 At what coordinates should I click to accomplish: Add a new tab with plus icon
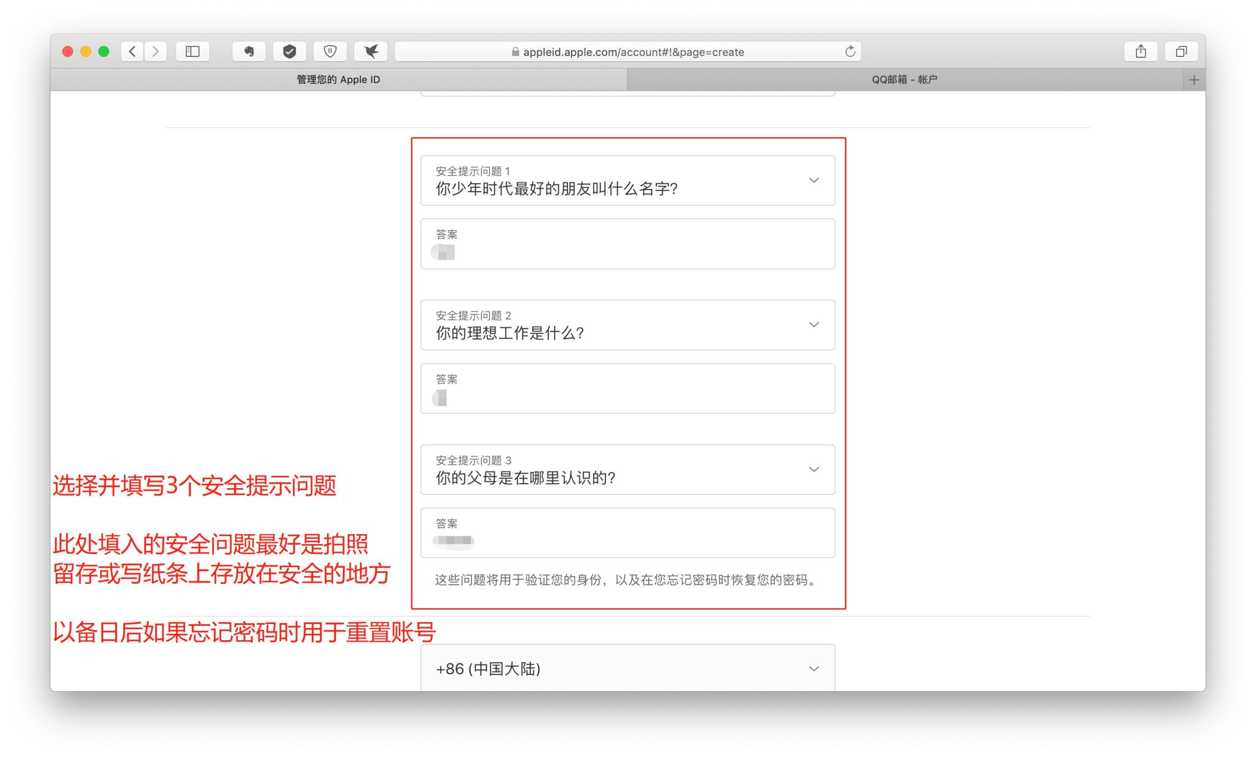click(x=1194, y=80)
